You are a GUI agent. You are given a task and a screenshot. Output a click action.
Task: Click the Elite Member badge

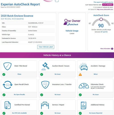click(108, 5)
